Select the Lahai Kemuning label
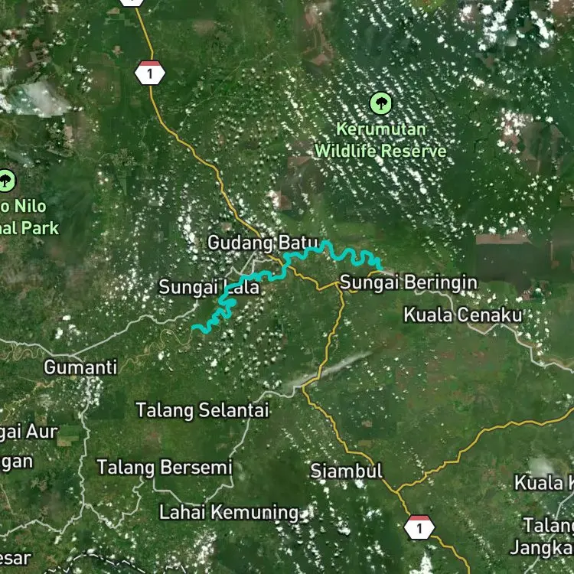 (229, 512)
